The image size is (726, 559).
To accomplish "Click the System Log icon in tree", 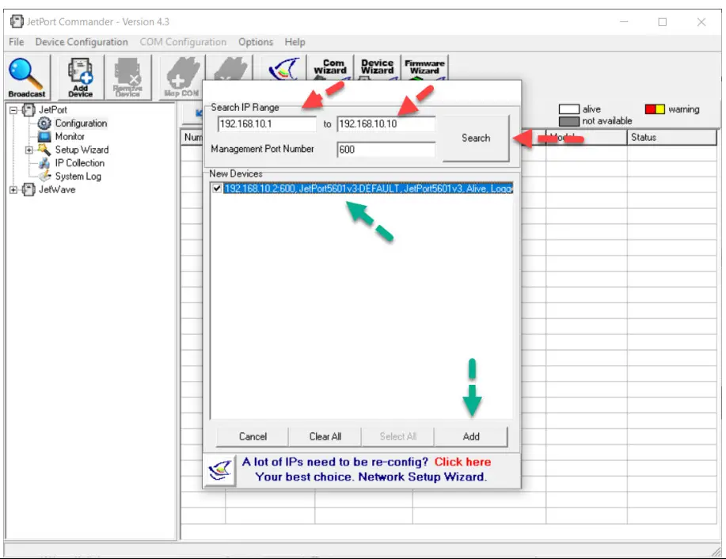I will coord(44,176).
